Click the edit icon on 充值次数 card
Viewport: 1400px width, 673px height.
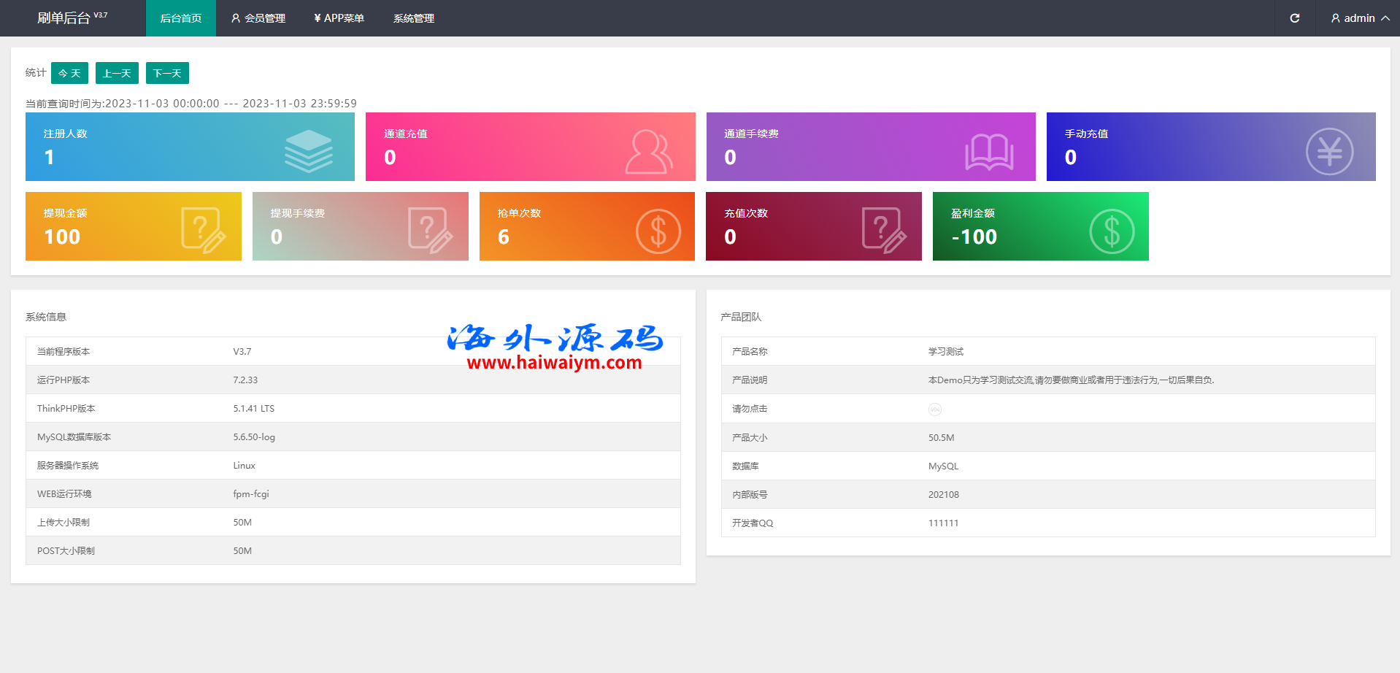[x=883, y=230]
